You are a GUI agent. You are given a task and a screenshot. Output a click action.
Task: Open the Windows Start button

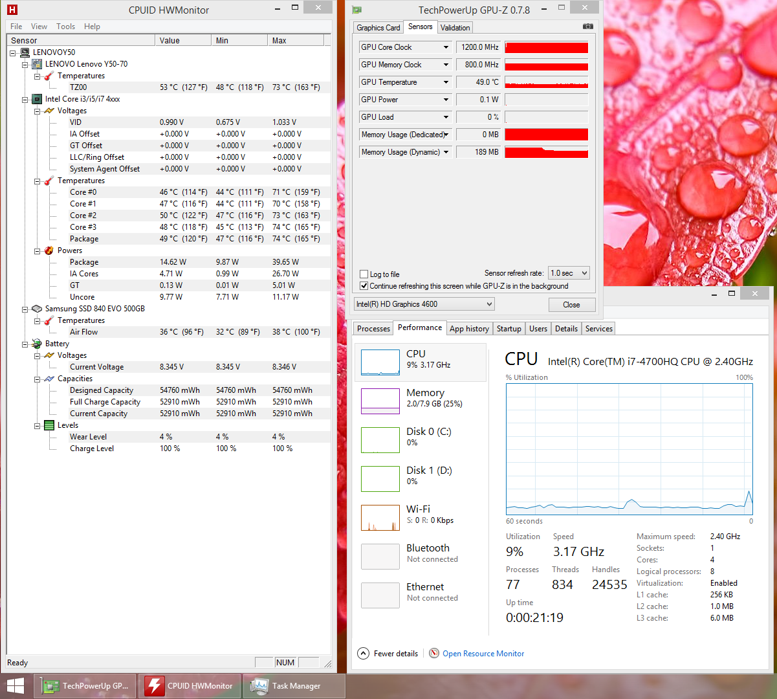[15, 686]
